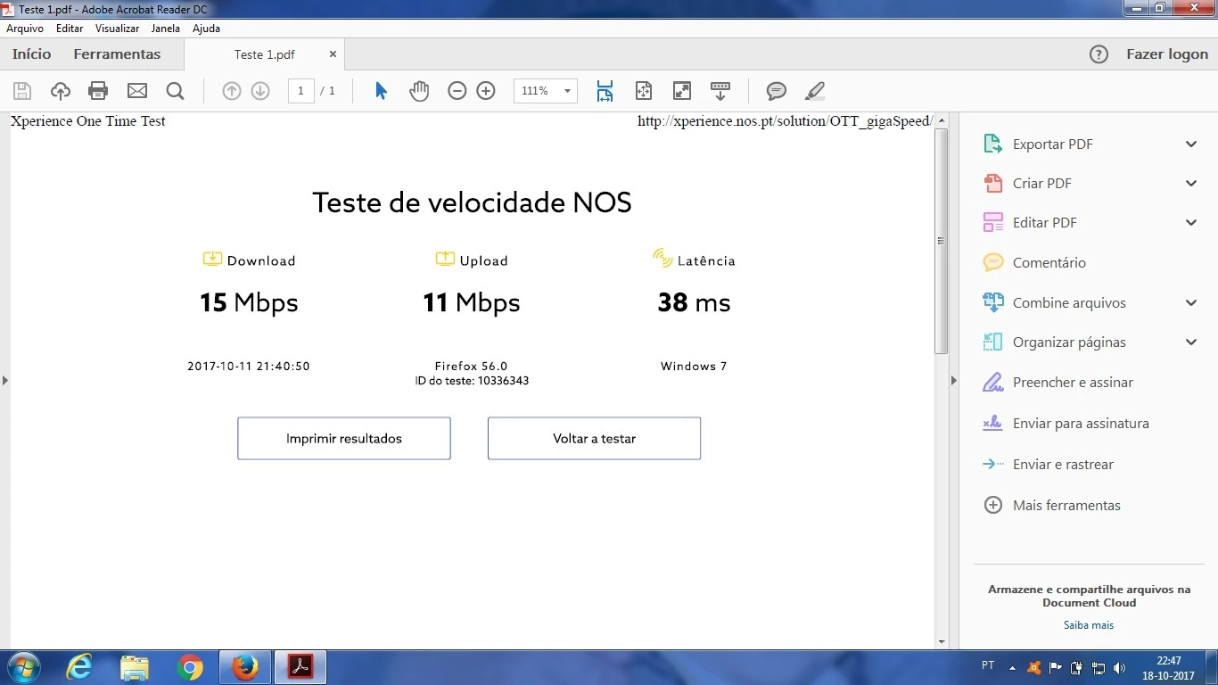Zoom out with the minus circle icon
The height and width of the screenshot is (685, 1218).
[x=457, y=91]
